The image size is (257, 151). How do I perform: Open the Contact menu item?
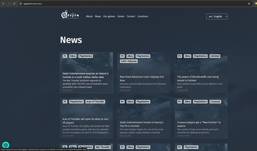point(131,16)
